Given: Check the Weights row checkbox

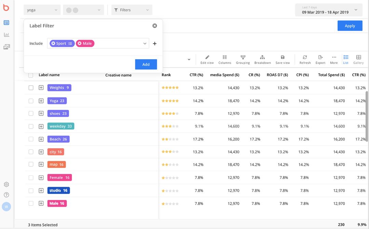Looking at the screenshot, I should click(x=31, y=88).
